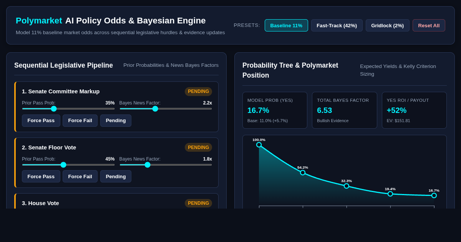Click the 19.4% chart data point
Viewport: 461px width, 242px height.
390,194
